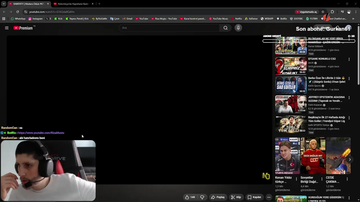Open beIN SPORTS Türkiye channel name
360x202 pixels.
(x=319, y=125)
